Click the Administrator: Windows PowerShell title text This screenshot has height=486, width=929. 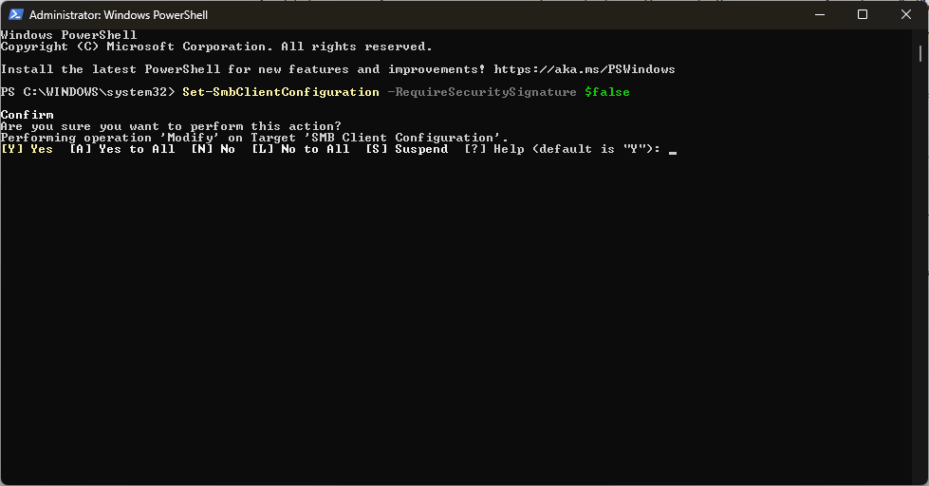pyautogui.click(x=119, y=15)
